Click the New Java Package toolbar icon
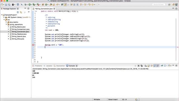The height and width of the screenshot is (101, 179). click(x=43, y=4)
